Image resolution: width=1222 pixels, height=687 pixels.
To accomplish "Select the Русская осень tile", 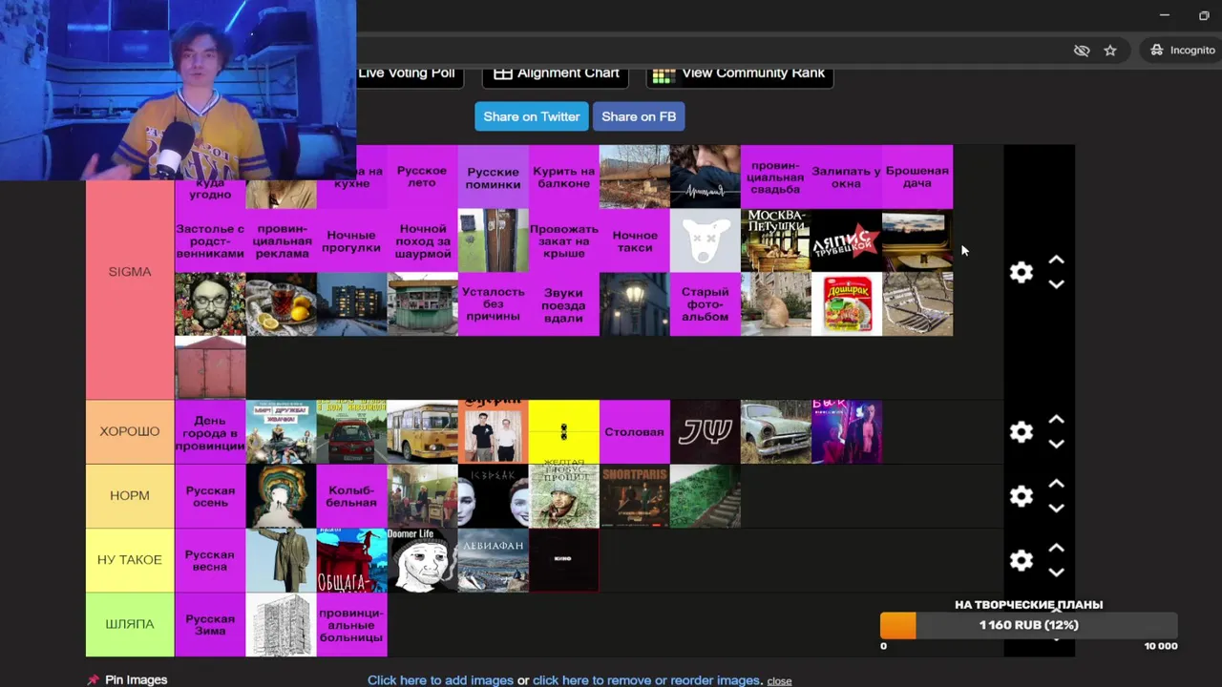I will (210, 495).
